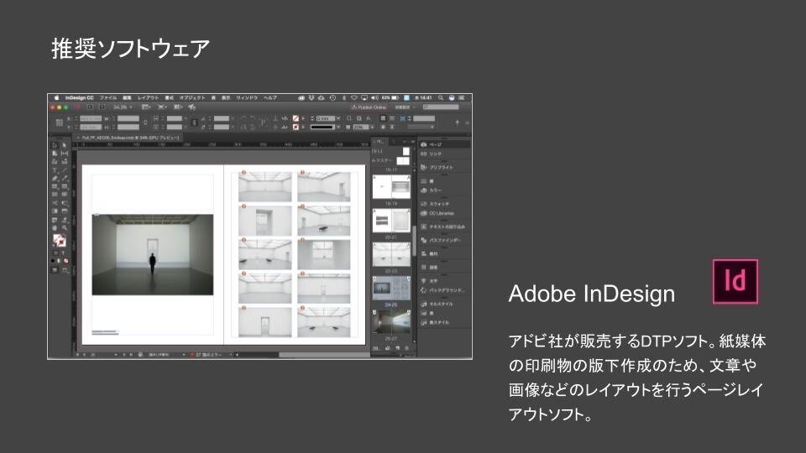Click the fill and stroke color swatch
This screenshot has width=806, height=453.
coord(59,241)
